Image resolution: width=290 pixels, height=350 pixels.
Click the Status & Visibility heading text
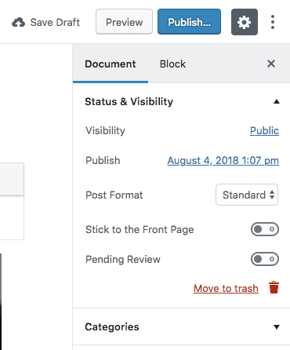coord(129,101)
